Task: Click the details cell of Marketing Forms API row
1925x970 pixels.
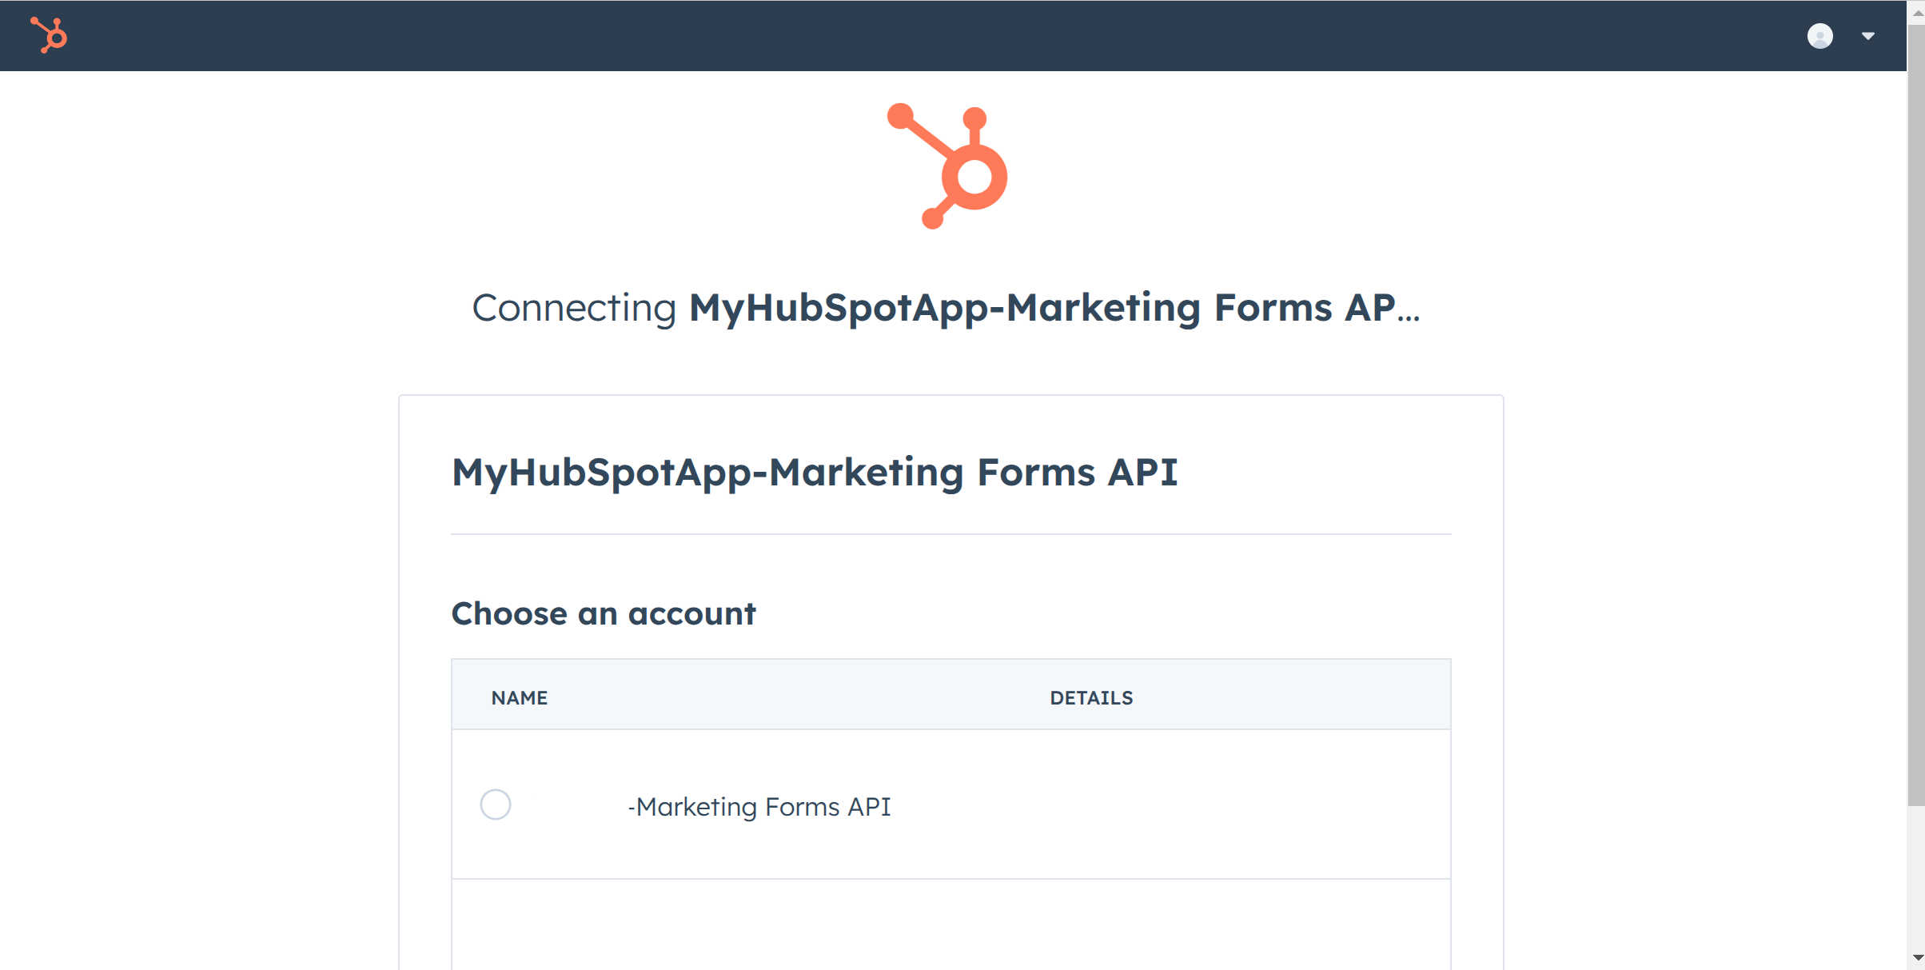Action: coord(1199,804)
